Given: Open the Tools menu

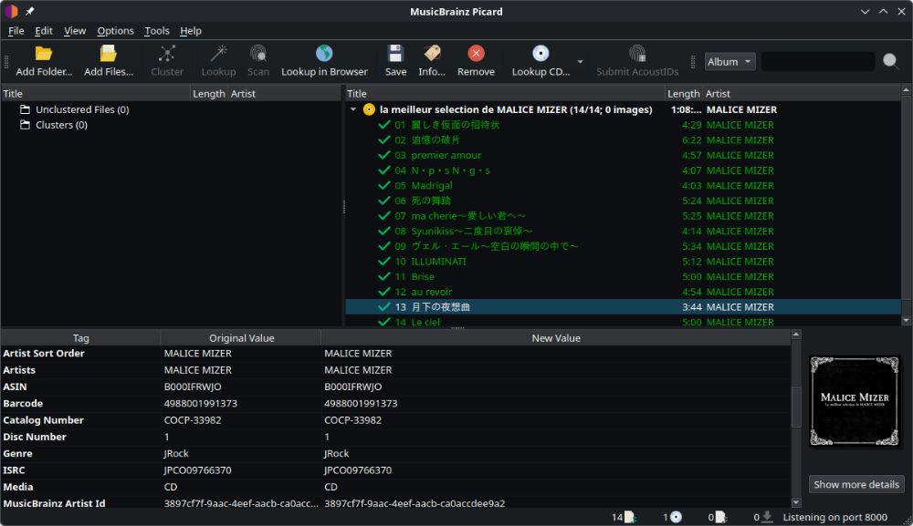Looking at the screenshot, I should [x=157, y=31].
